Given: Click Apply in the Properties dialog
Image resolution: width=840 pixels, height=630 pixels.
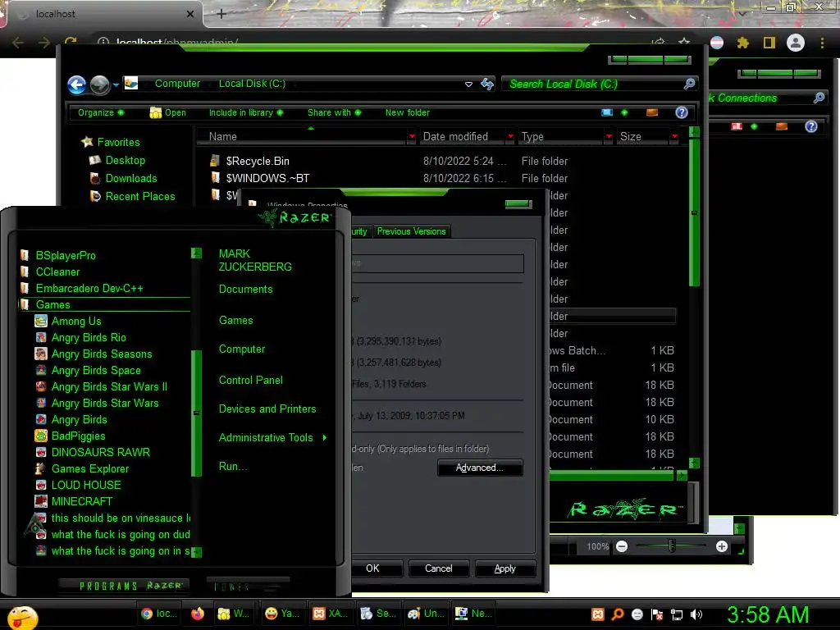Looking at the screenshot, I should pos(505,568).
